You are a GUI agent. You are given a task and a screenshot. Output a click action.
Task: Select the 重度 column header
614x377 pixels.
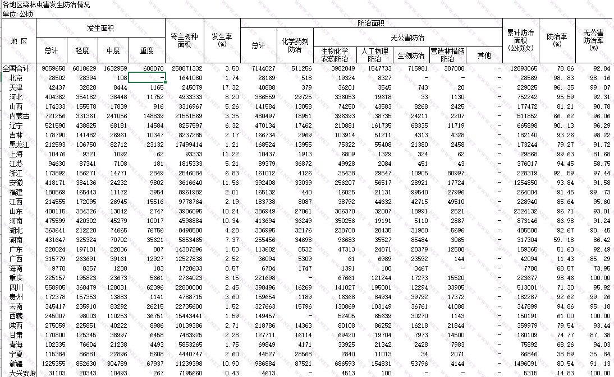click(x=147, y=50)
